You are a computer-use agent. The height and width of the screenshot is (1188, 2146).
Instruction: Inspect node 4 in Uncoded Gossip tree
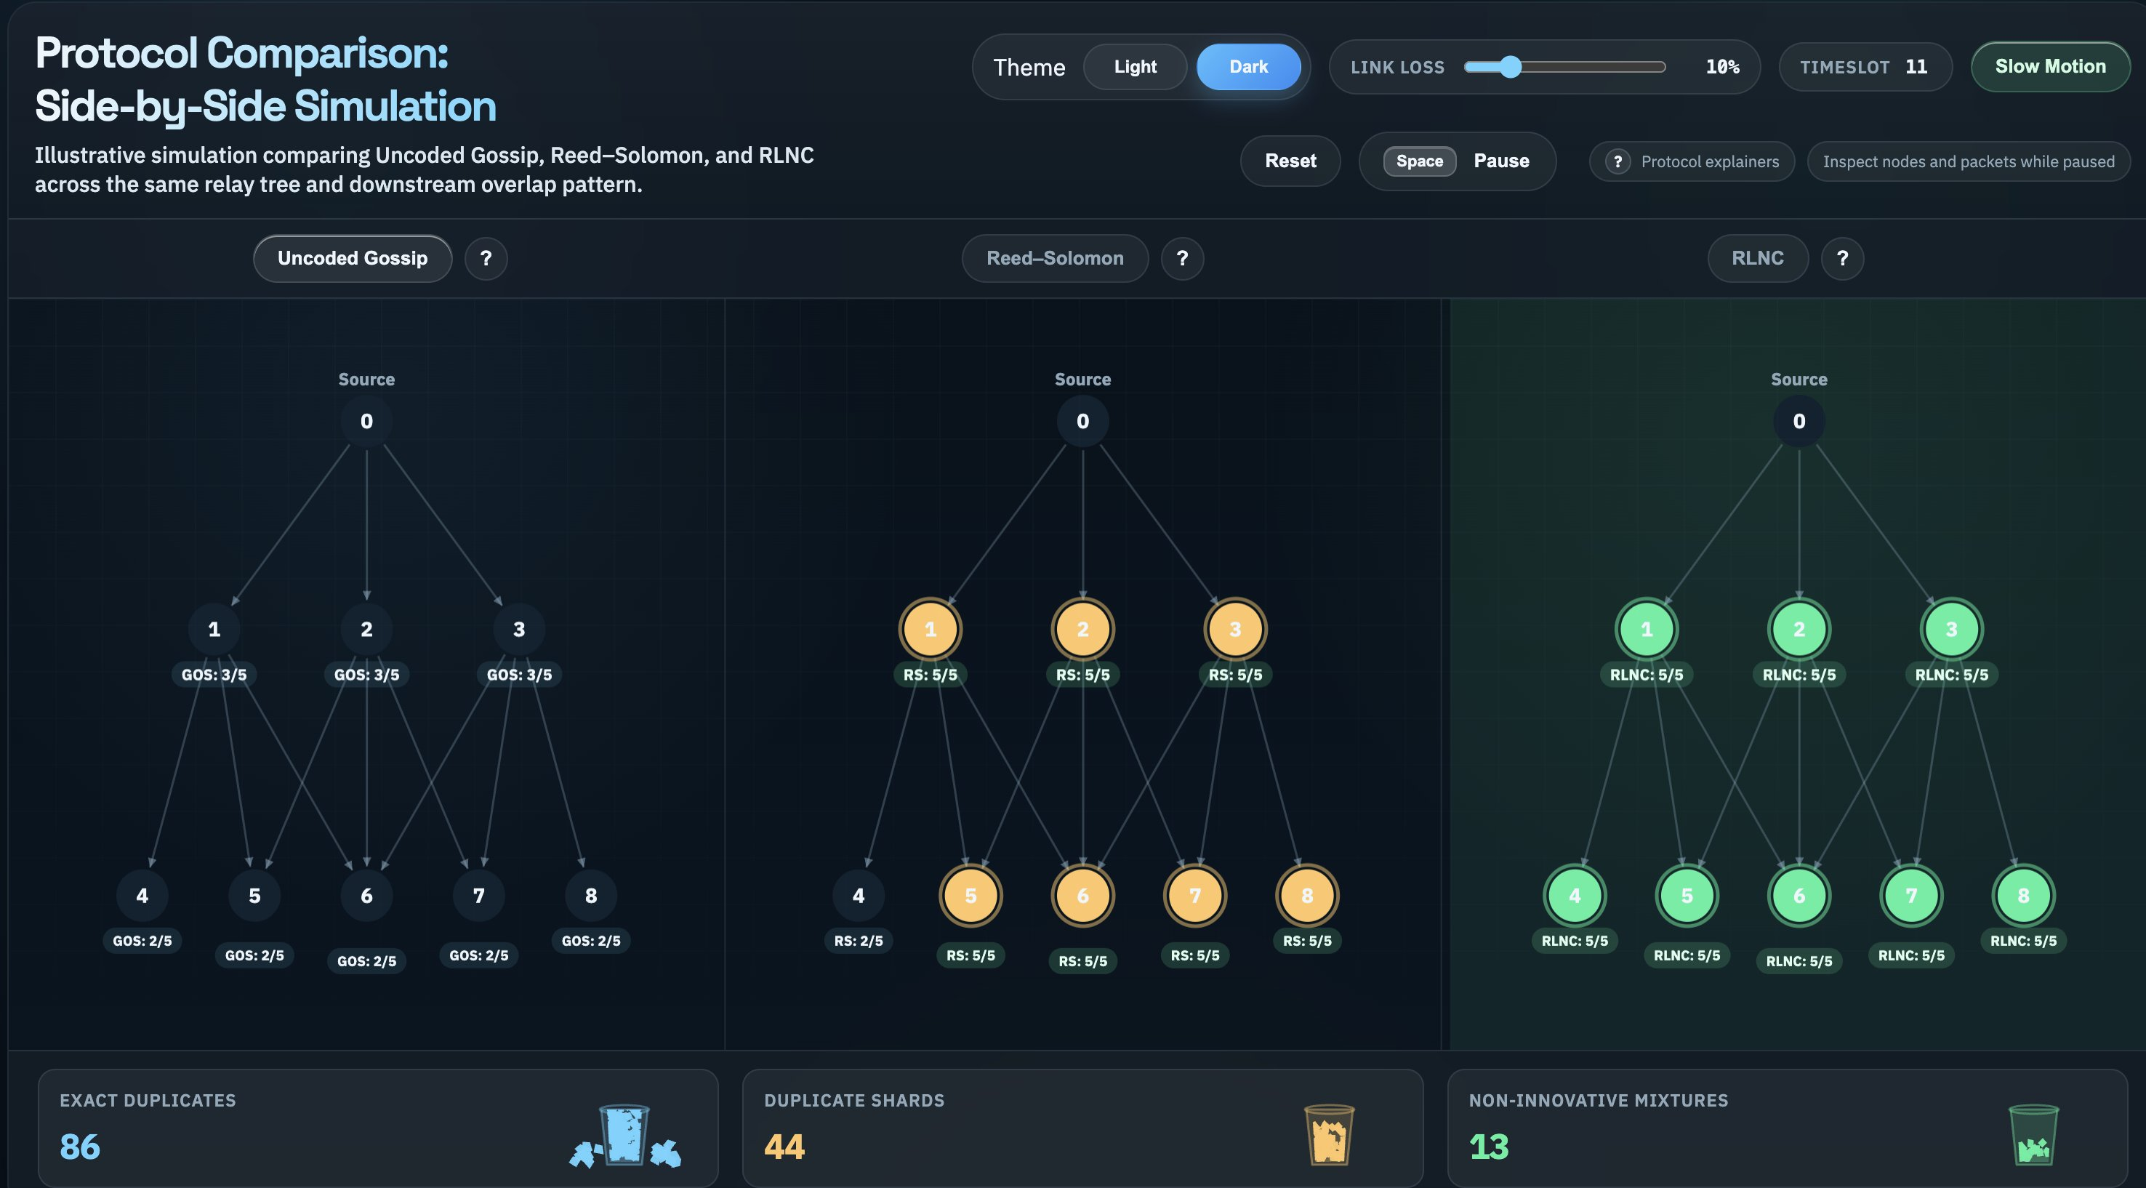(x=142, y=896)
